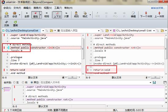Click the 新版本可用 link
The image size is (168, 112).
[x=158, y=8]
